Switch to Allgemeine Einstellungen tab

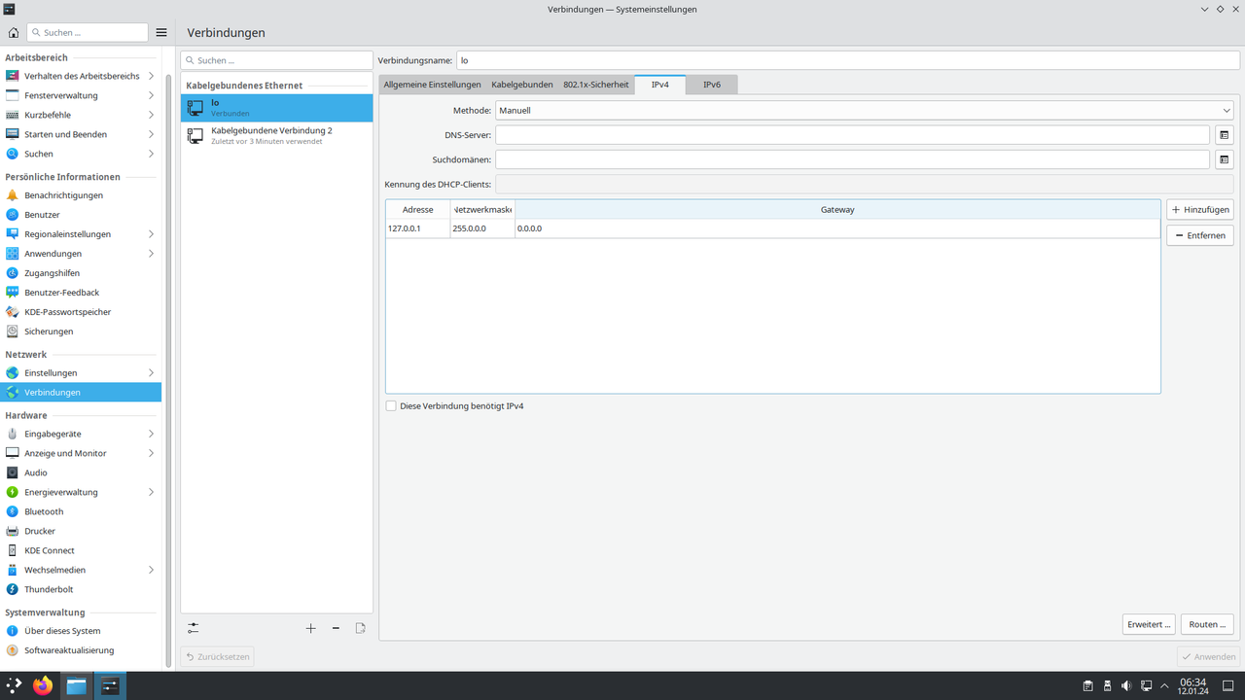(x=432, y=85)
